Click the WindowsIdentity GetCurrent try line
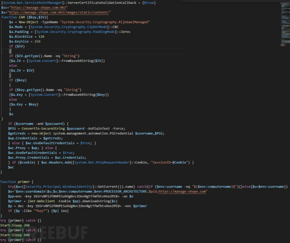Viewport: 290px width, 243px height. tap(148, 187)
